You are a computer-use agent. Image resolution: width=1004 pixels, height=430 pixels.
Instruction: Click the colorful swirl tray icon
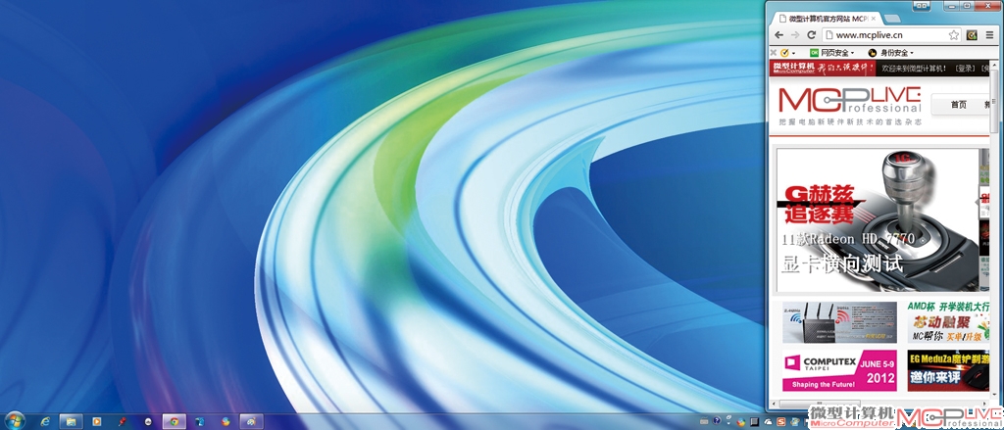(x=741, y=422)
